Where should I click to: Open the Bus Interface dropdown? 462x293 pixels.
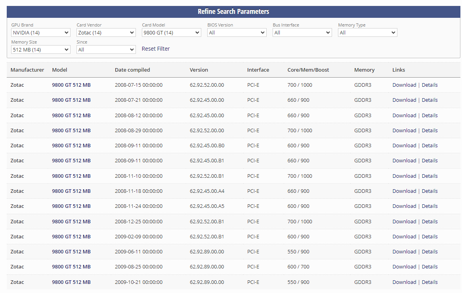pos(302,33)
